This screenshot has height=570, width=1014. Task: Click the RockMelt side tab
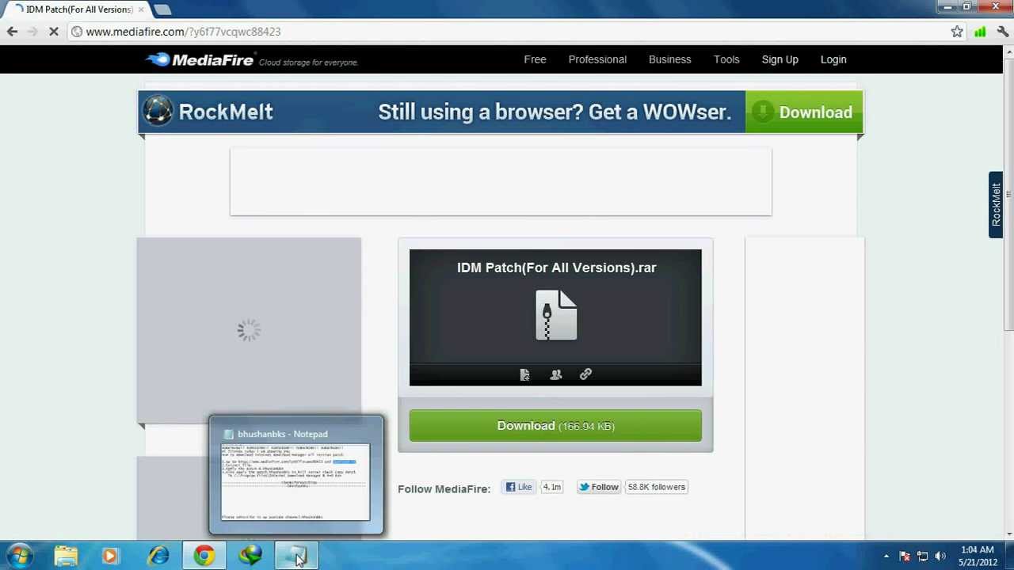996,204
